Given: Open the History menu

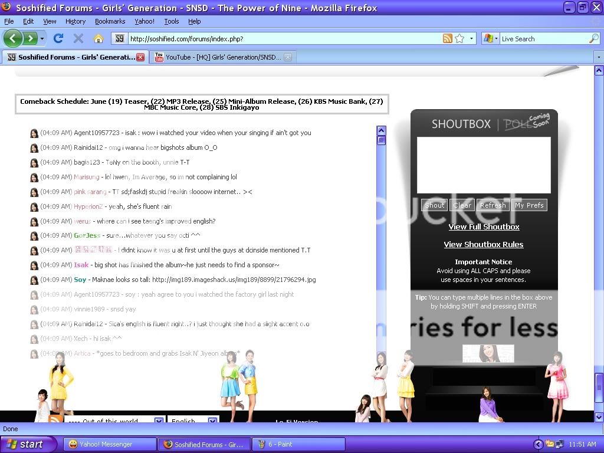Looking at the screenshot, I should (x=75, y=21).
